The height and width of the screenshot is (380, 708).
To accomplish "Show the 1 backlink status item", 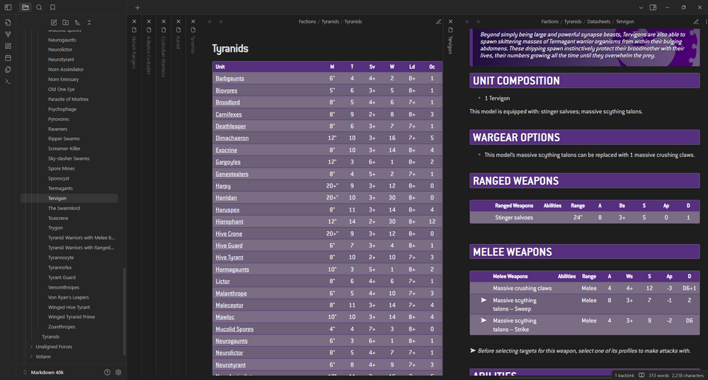I will pos(624,376).
